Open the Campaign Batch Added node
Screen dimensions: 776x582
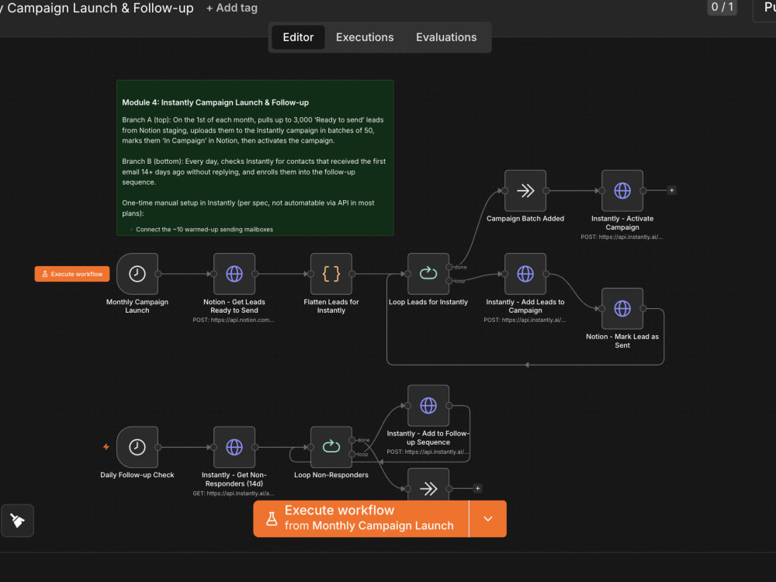(x=525, y=191)
